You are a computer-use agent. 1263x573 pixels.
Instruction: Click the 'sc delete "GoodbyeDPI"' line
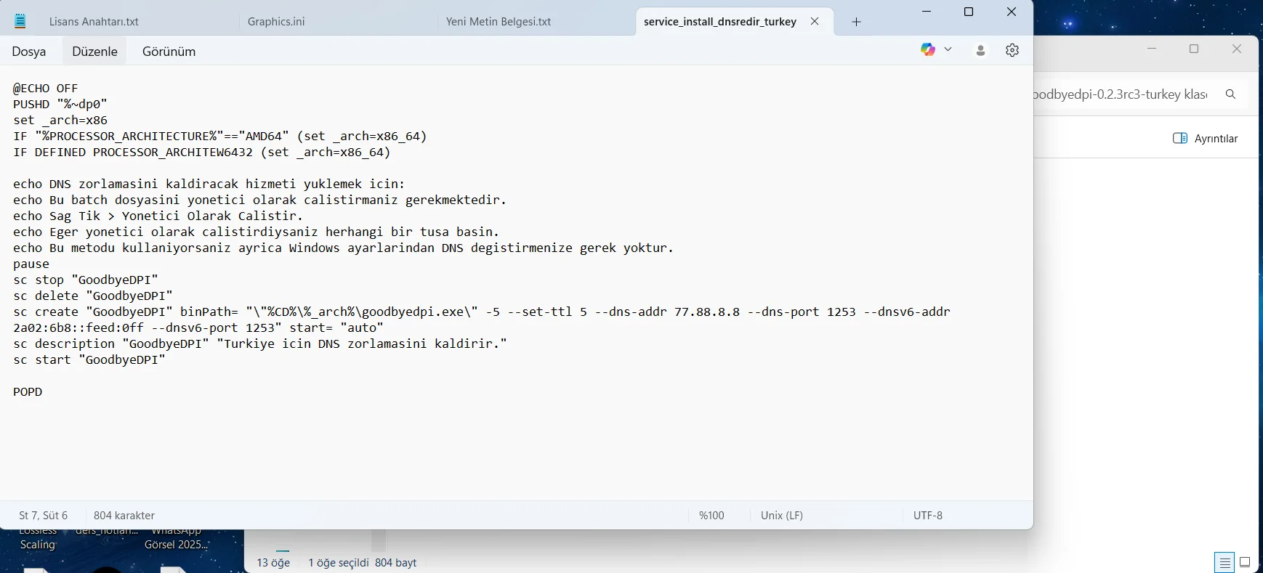tap(93, 296)
